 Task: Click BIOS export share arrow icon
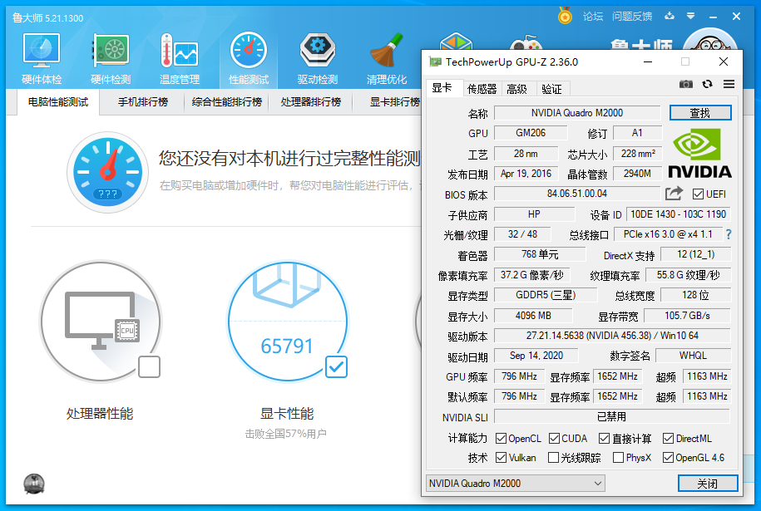click(x=674, y=194)
